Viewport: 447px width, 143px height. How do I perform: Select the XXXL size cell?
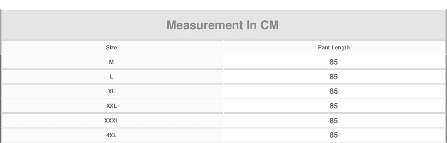coord(111,121)
